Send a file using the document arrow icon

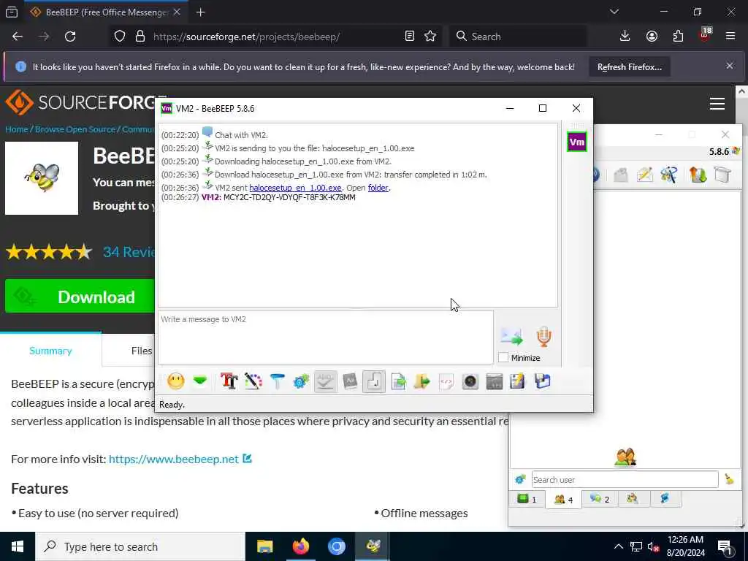(398, 381)
